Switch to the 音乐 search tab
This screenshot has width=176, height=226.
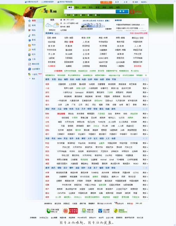tap(91, 7)
